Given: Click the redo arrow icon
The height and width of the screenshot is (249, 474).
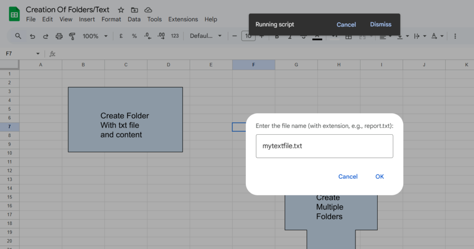Looking at the screenshot, I should tap(46, 36).
